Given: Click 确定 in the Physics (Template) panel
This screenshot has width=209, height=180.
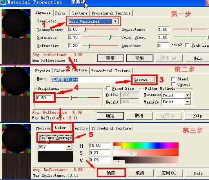Looking at the screenshot, I should point(111,58).
